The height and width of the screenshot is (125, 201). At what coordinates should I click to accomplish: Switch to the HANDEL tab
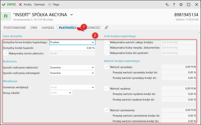48,28
